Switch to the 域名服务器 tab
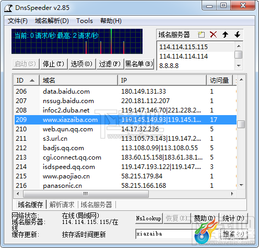 tap(96, 205)
